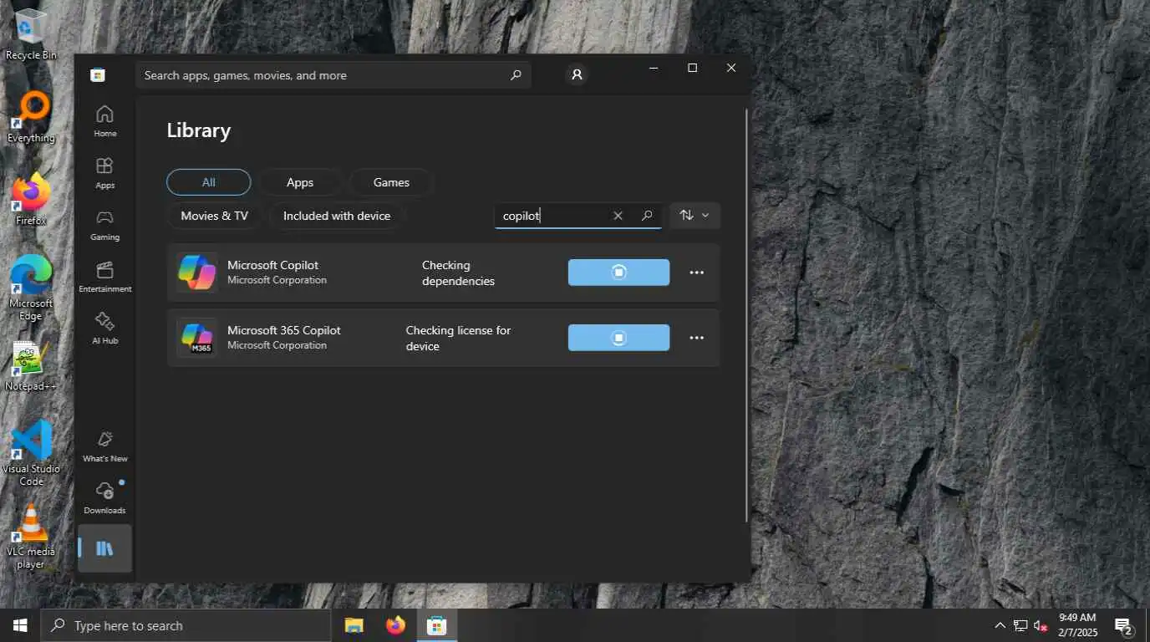The image size is (1150, 642).
Task: Open the Gaming section
Action: pyautogui.click(x=104, y=225)
